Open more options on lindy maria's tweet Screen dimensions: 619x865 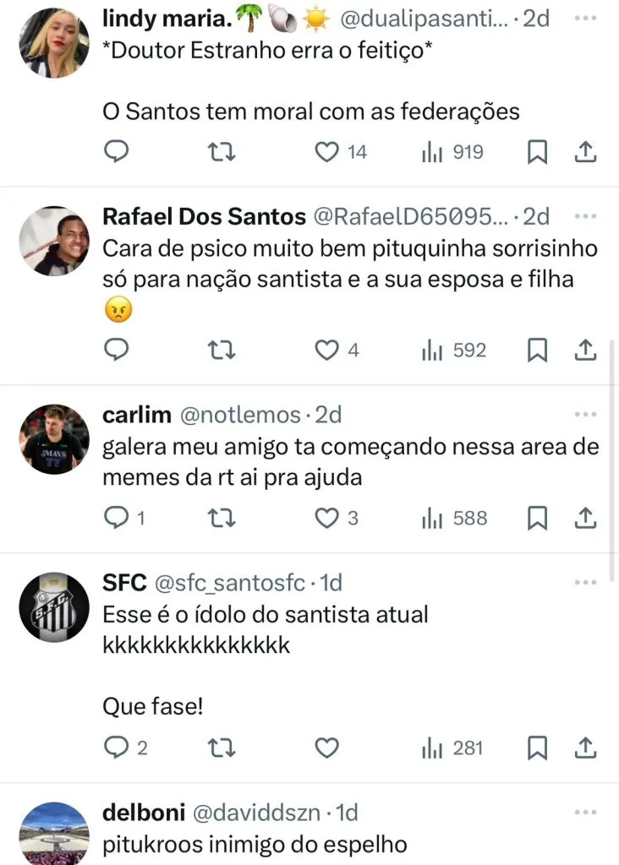tap(585, 19)
